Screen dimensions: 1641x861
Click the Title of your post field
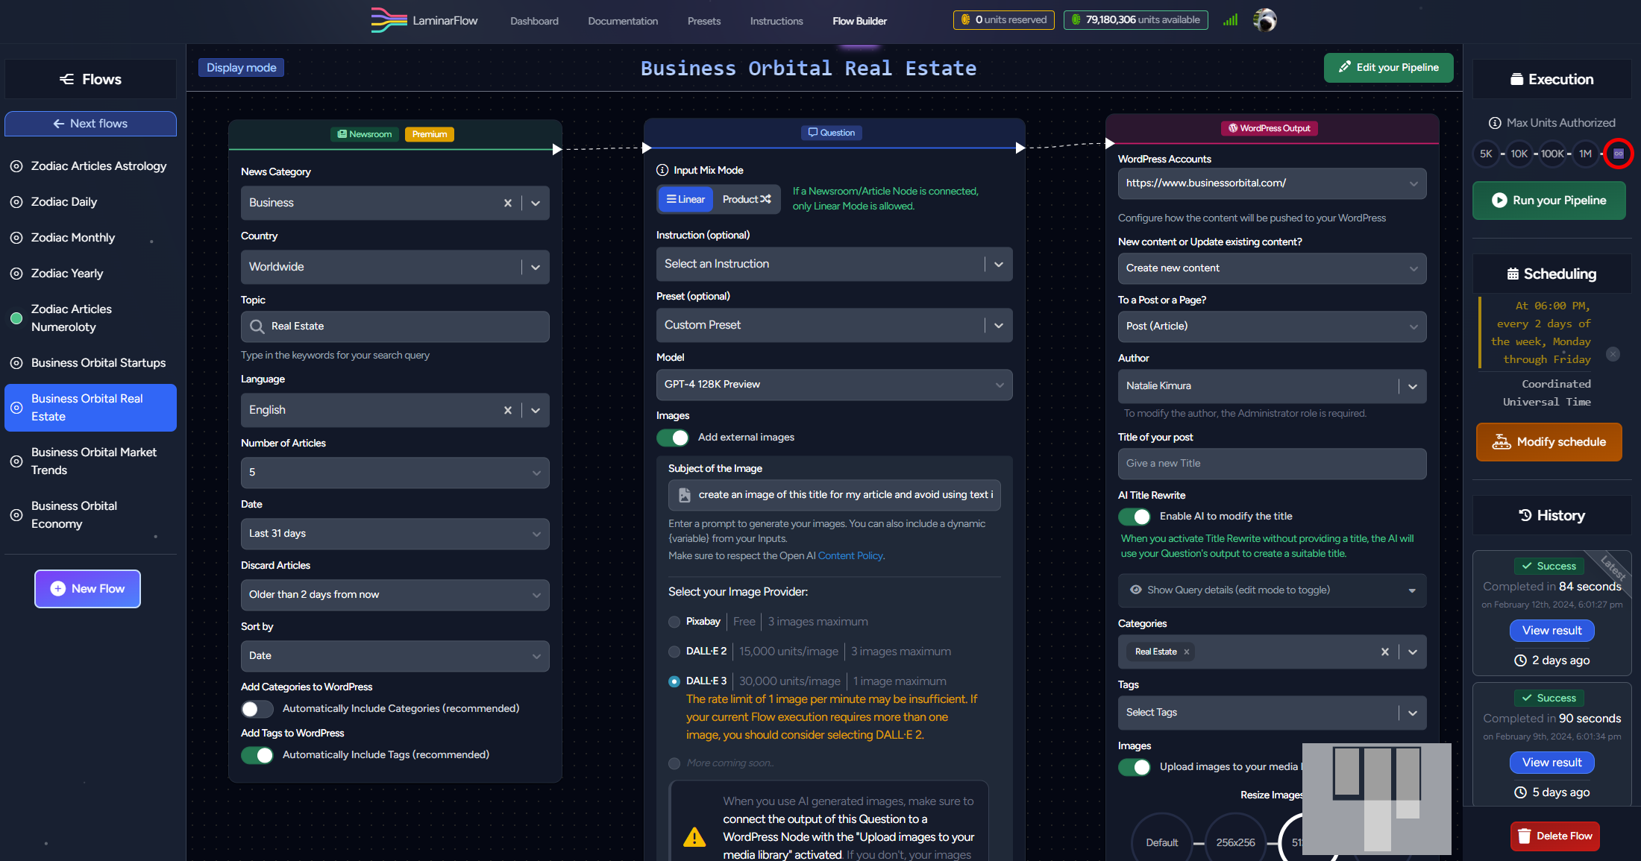1272,464
